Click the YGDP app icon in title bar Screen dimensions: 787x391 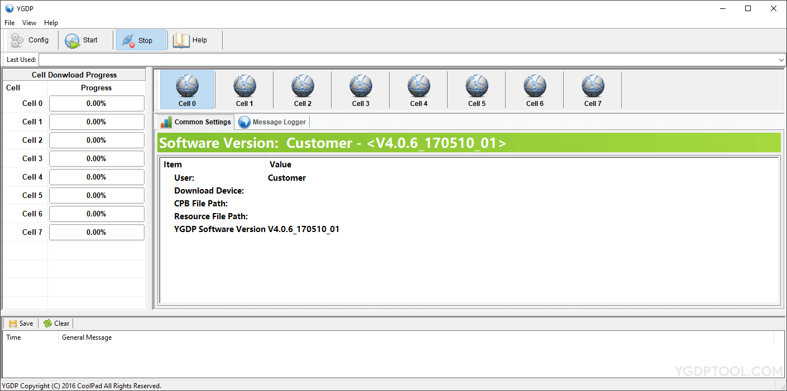(x=9, y=8)
